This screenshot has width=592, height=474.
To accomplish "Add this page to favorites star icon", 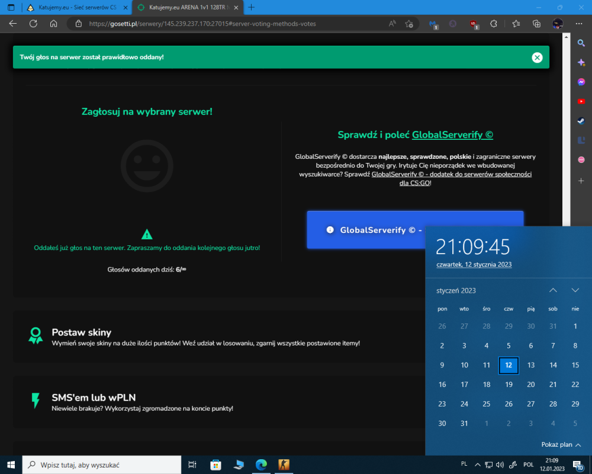I will coord(409,24).
